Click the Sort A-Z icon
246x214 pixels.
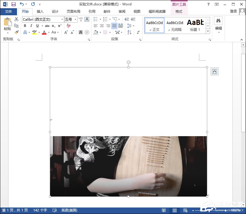129,32
